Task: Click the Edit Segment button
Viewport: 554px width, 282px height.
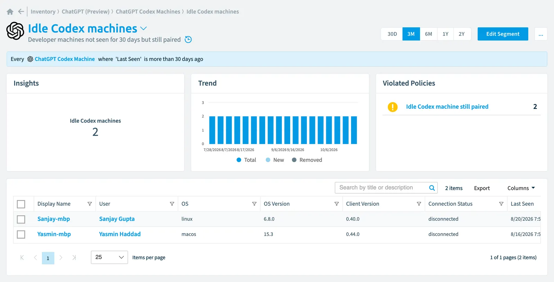Action: [503, 34]
